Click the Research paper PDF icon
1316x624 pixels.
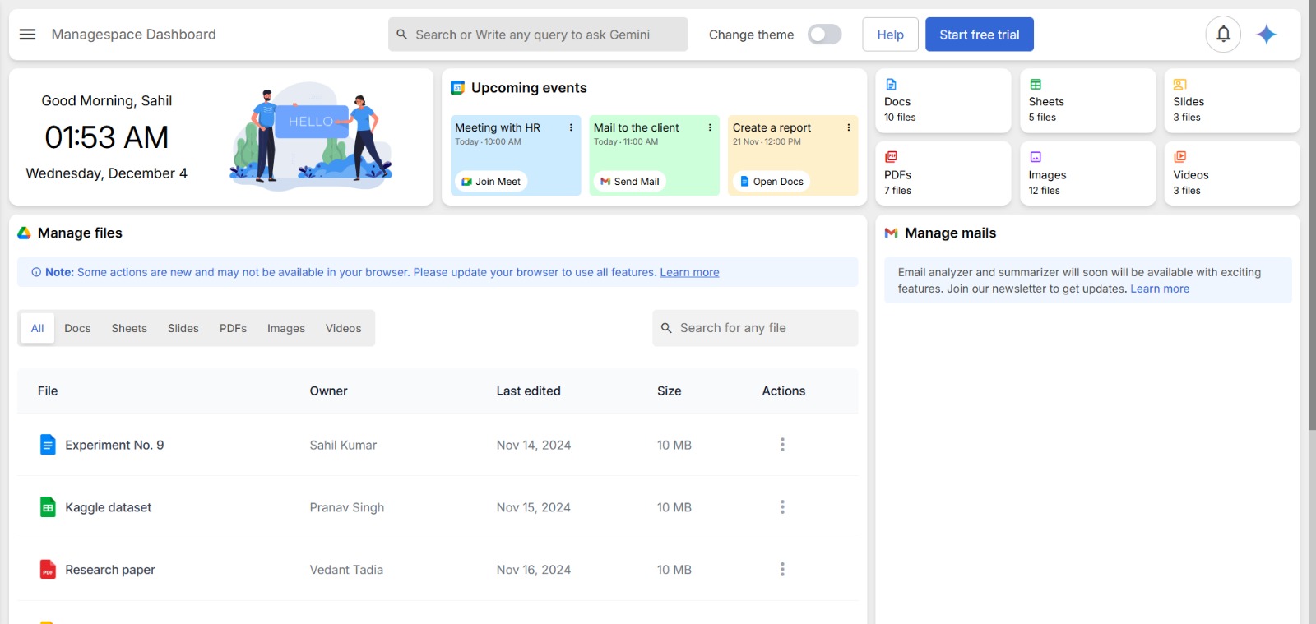pyautogui.click(x=48, y=570)
